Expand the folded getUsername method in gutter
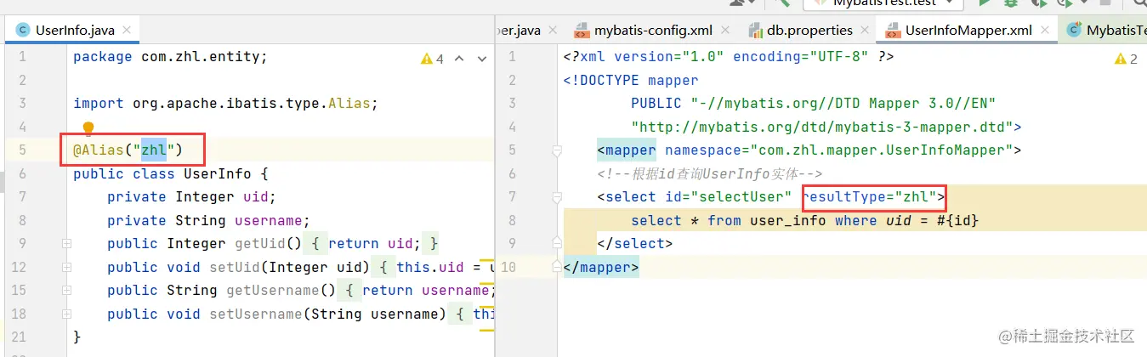1147x357 pixels. click(x=65, y=291)
